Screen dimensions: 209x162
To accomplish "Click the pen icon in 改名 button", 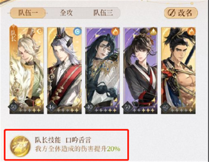I will point(171,13).
